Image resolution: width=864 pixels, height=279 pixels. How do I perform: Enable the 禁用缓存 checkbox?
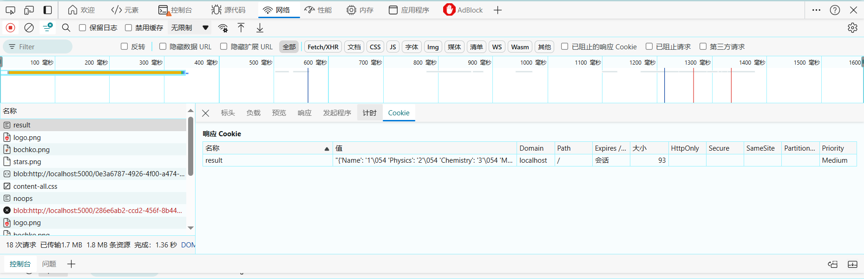[129, 28]
